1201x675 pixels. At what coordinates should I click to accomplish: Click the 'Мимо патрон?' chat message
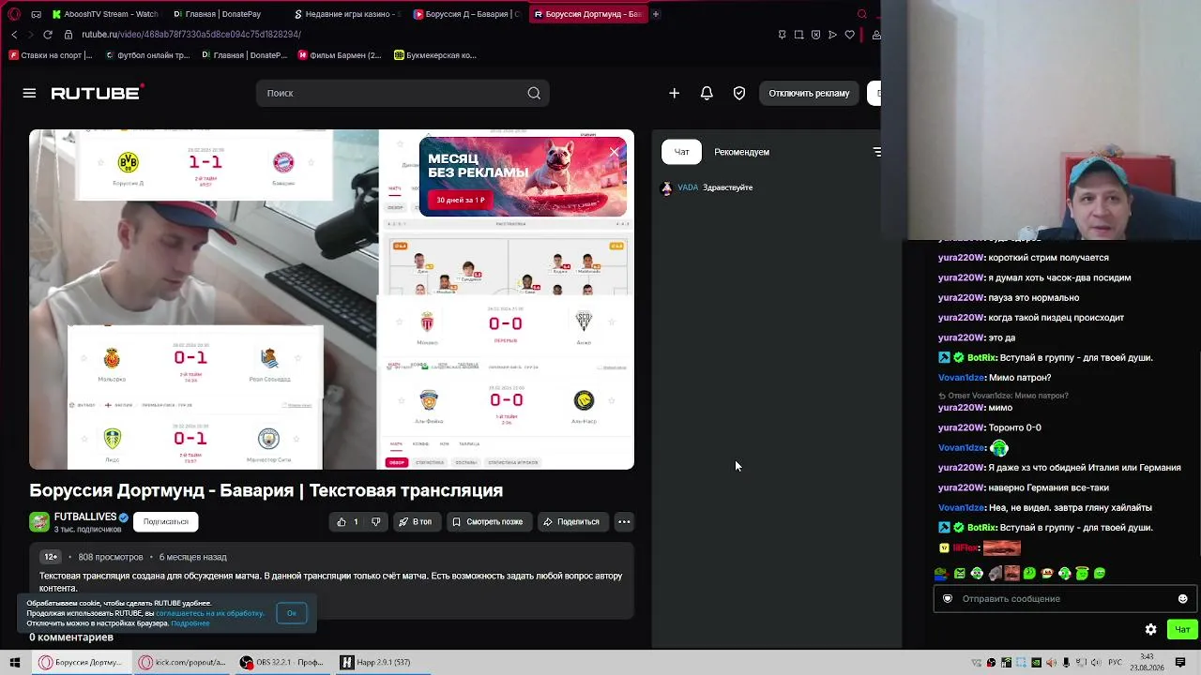(995, 378)
